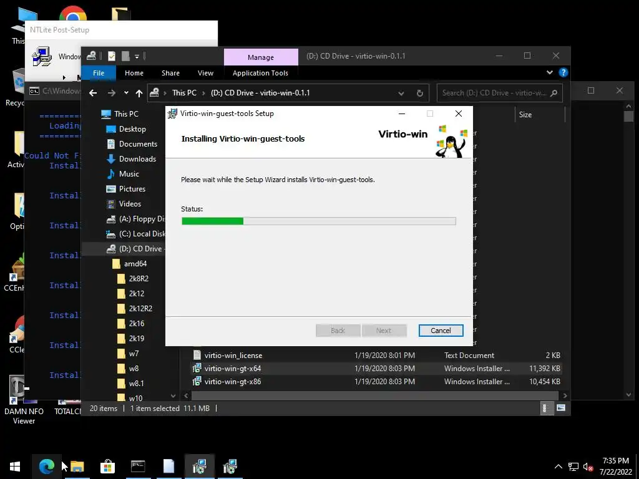Open Videos in the navigation pane
The width and height of the screenshot is (639, 479).
point(130,204)
